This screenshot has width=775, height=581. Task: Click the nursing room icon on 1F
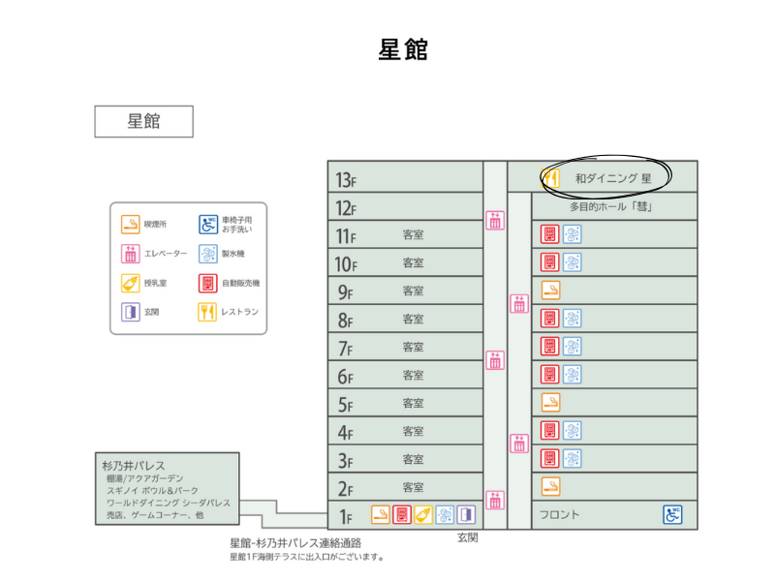pos(423,515)
